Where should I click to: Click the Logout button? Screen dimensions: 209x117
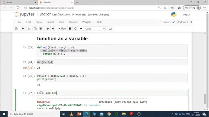click(186, 14)
